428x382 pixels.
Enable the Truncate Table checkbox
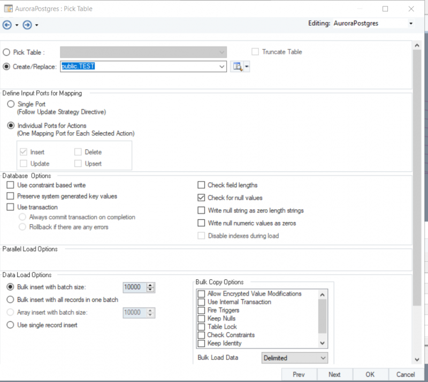(255, 52)
